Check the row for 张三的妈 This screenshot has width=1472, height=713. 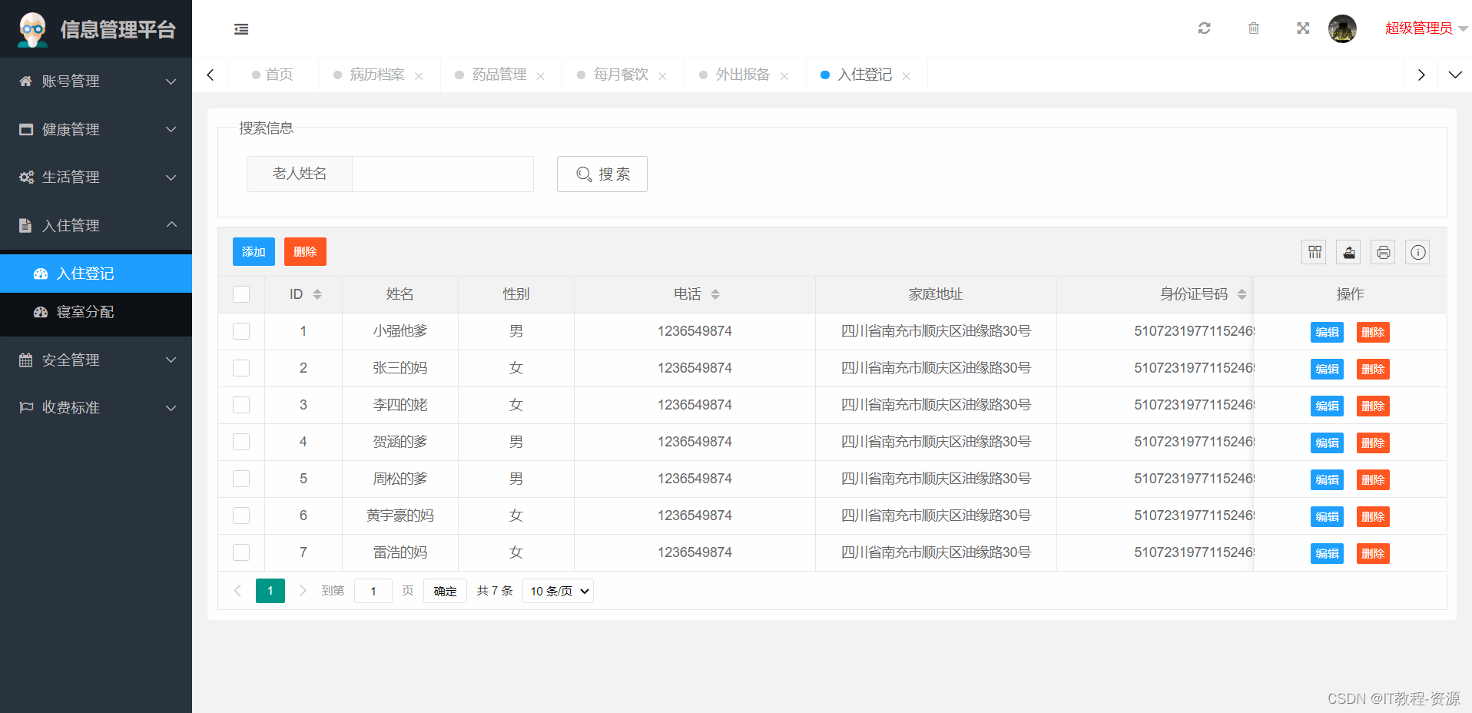[x=241, y=368]
